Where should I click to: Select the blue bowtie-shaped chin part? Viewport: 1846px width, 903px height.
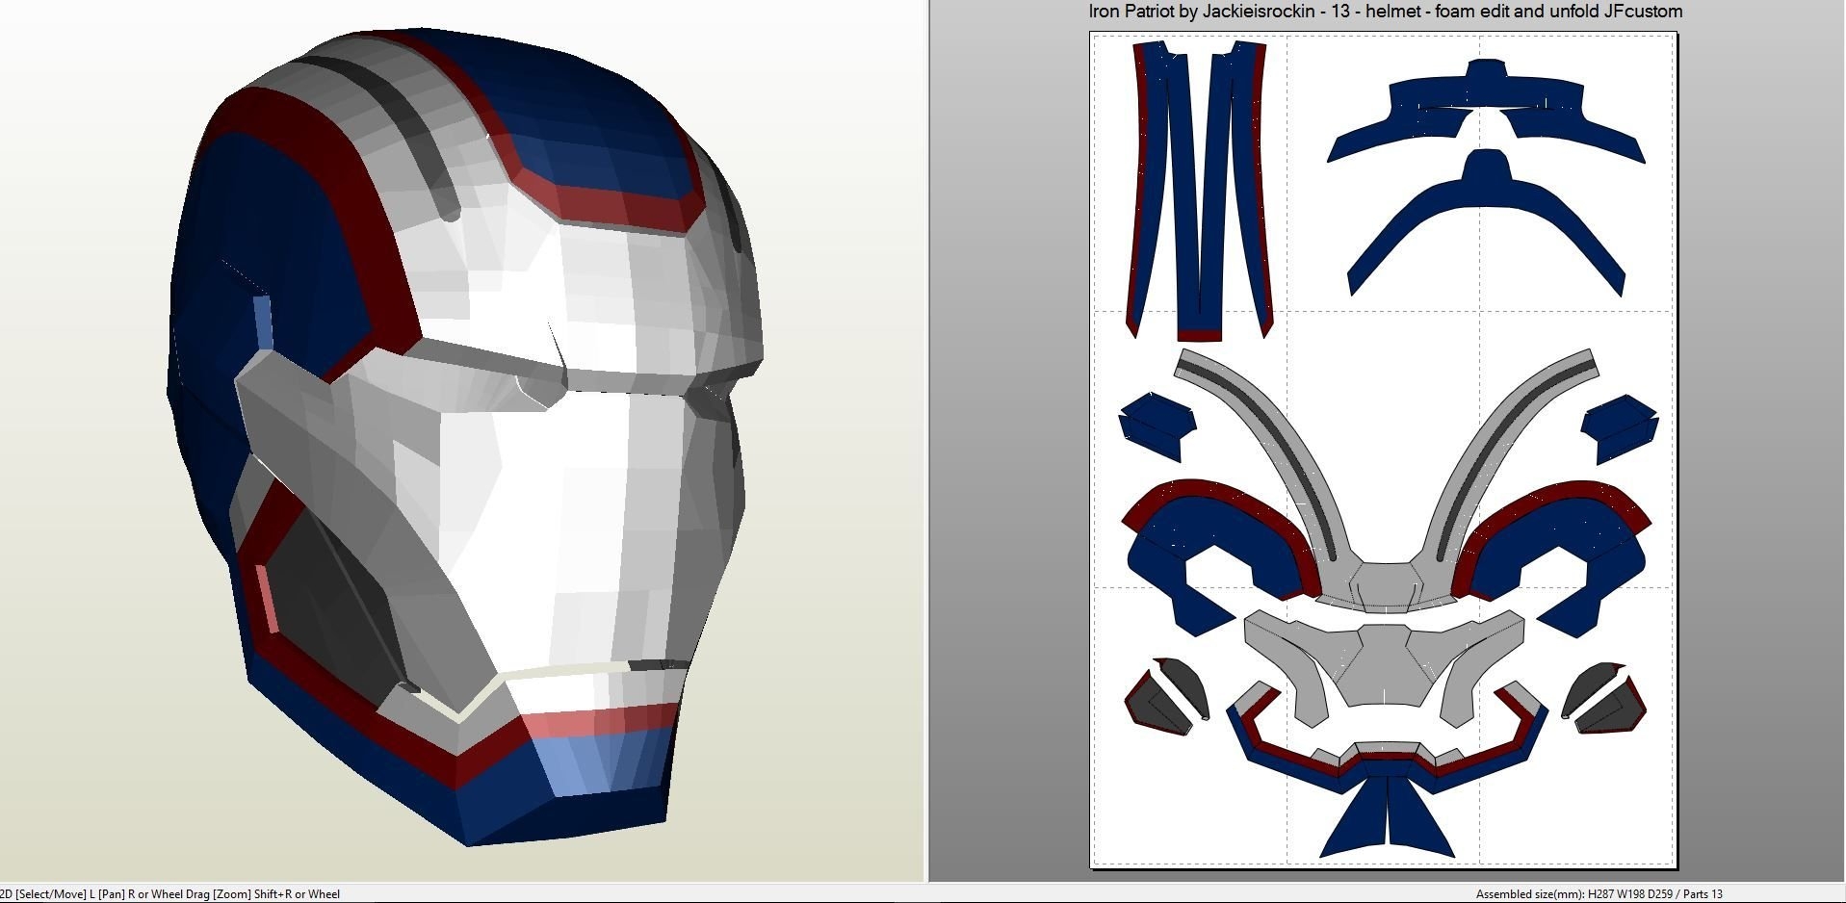(x=1387, y=816)
